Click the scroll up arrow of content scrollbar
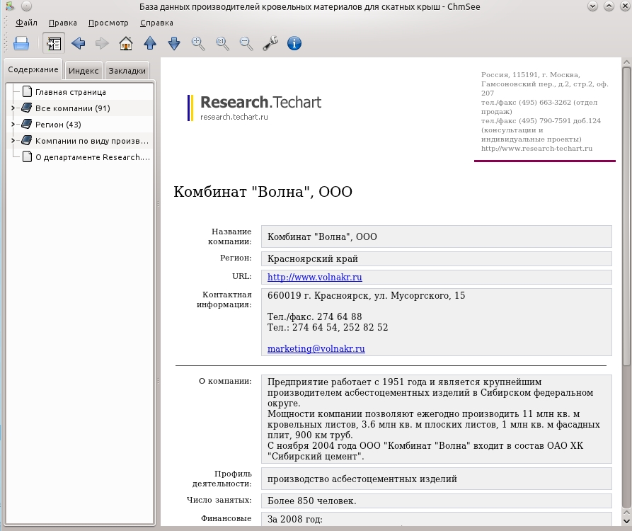Screen dimensions: 632x531 point(626,62)
